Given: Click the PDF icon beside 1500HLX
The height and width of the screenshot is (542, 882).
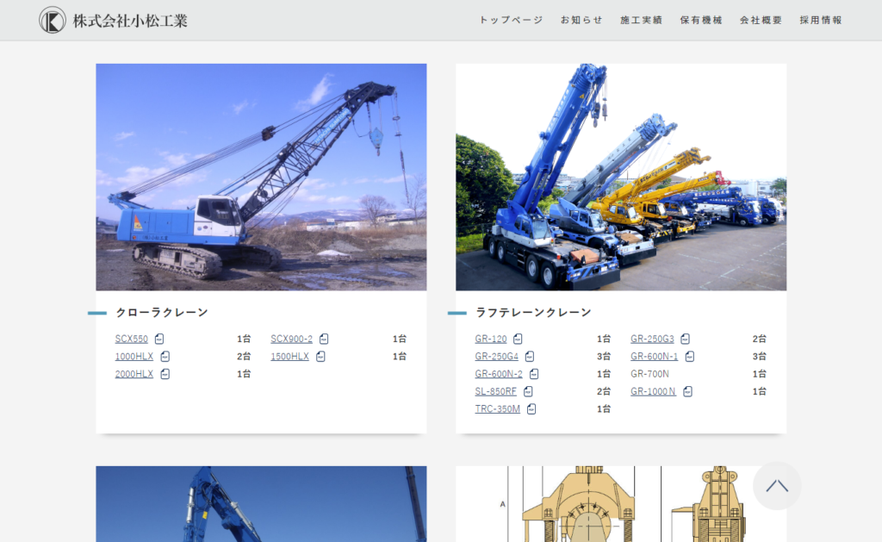Looking at the screenshot, I should (320, 356).
